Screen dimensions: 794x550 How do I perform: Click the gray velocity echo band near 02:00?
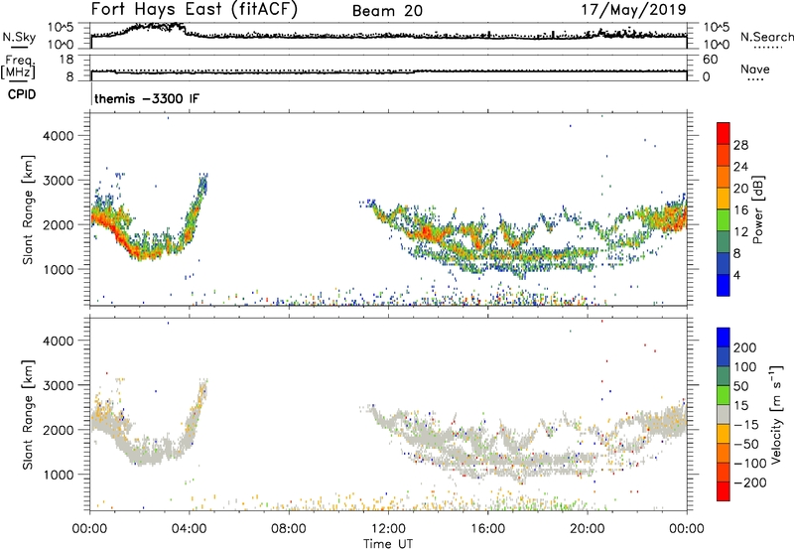click(141, 455)
